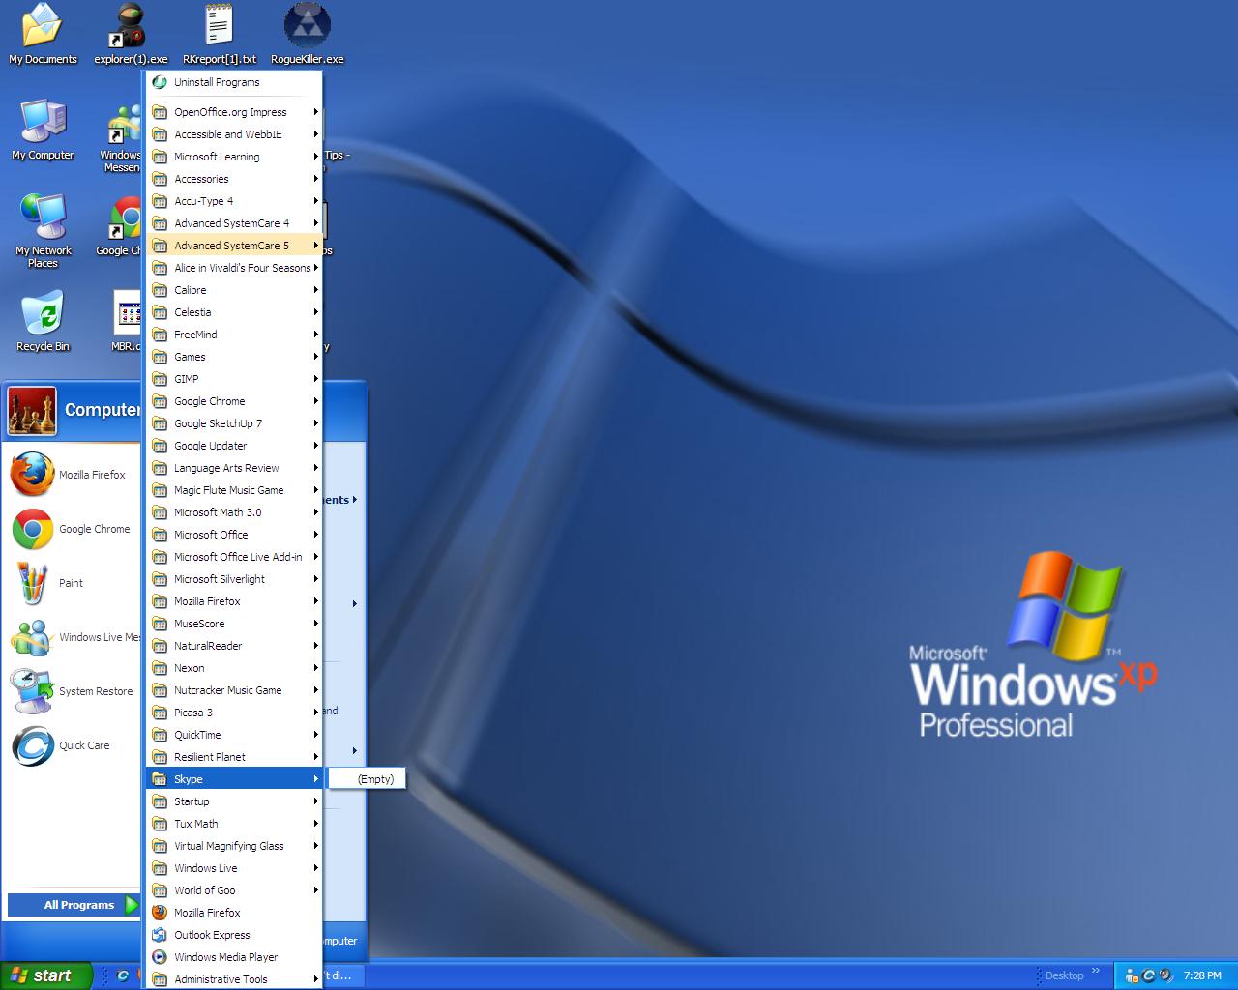Viewport: 1238px width, 990px height.
Task: Open My Documents desktop icon
Action: (43, 35)
